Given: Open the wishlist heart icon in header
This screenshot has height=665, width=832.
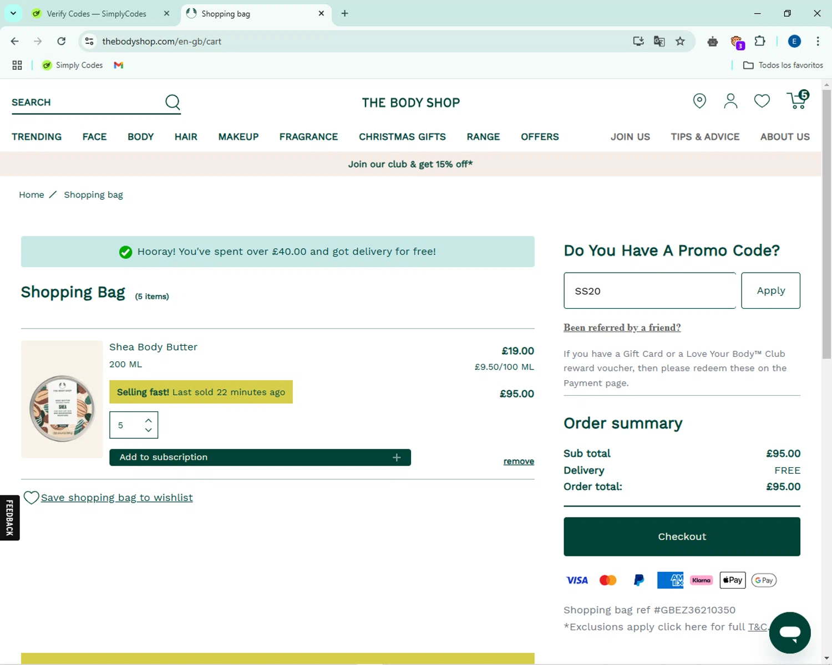Looking at the screenshot, I should tap(762, 101).
